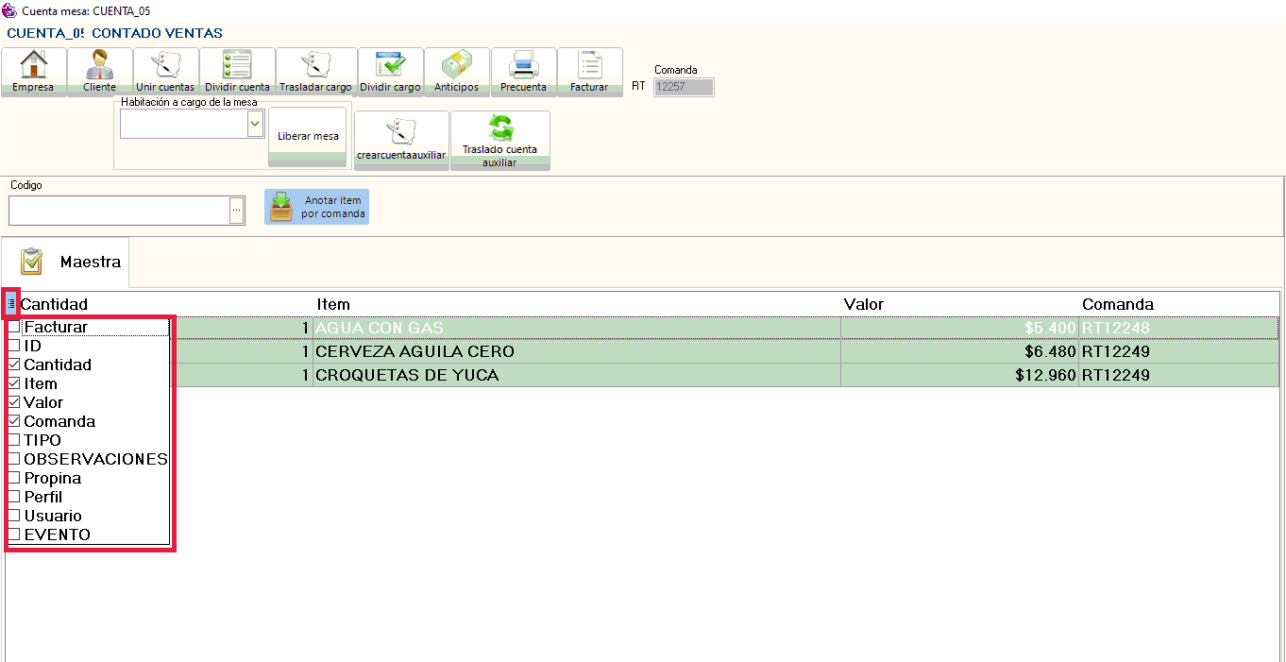Click the Cliente person icon

coord(99,66)
